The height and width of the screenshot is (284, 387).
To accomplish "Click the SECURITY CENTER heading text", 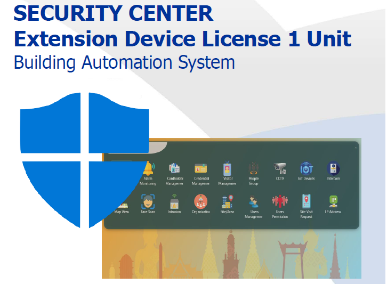I will click(x=114, y=13).
